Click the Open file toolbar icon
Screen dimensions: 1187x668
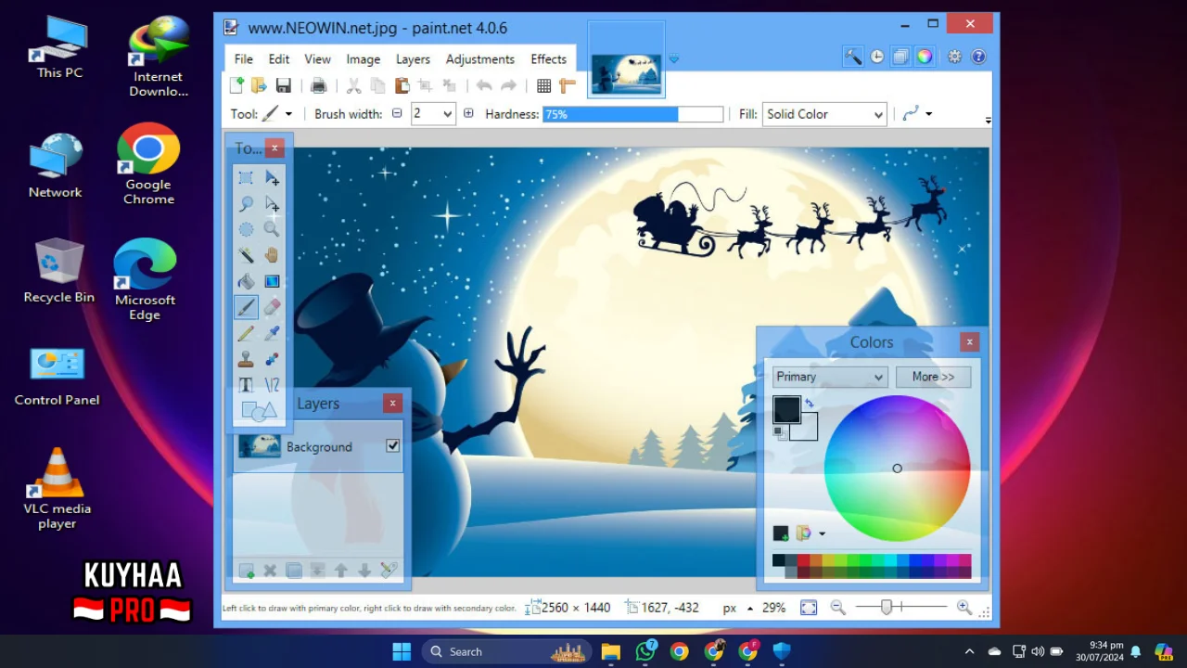point(260,85)
